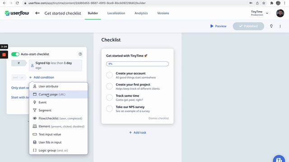Toggle the Auto-start checklist switch
The image size is (289, 162).
coord(15,54)
